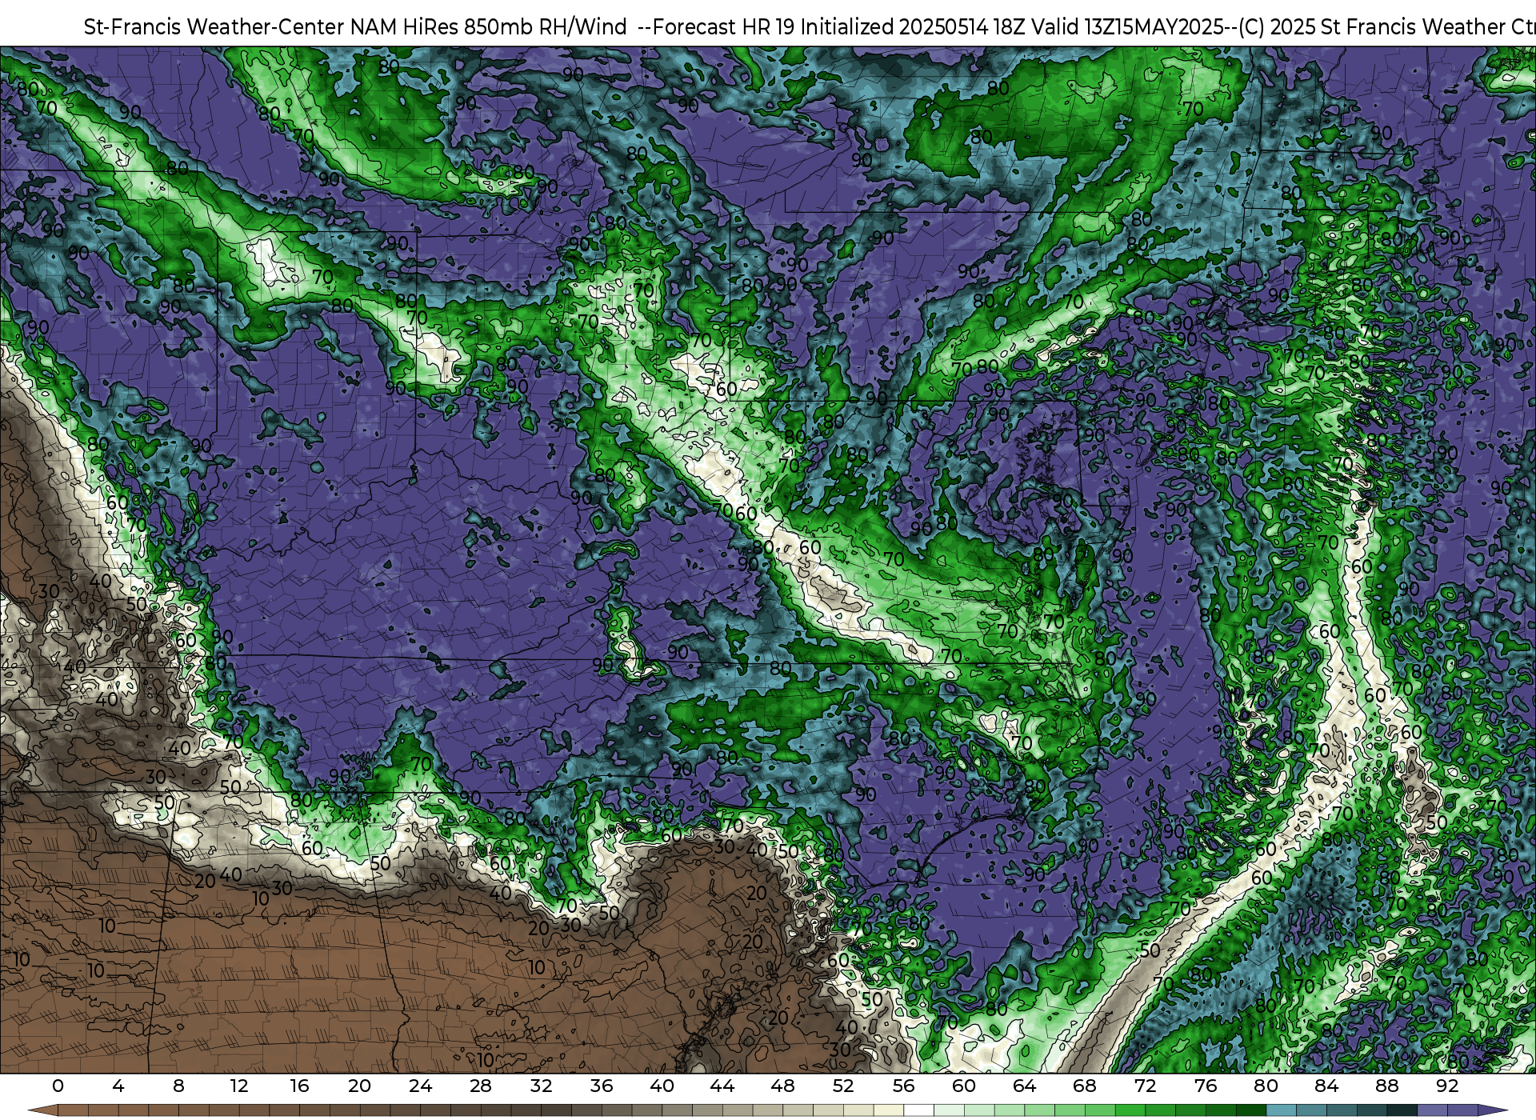Click title text 'Forecast HR 19'

[724, 27]
